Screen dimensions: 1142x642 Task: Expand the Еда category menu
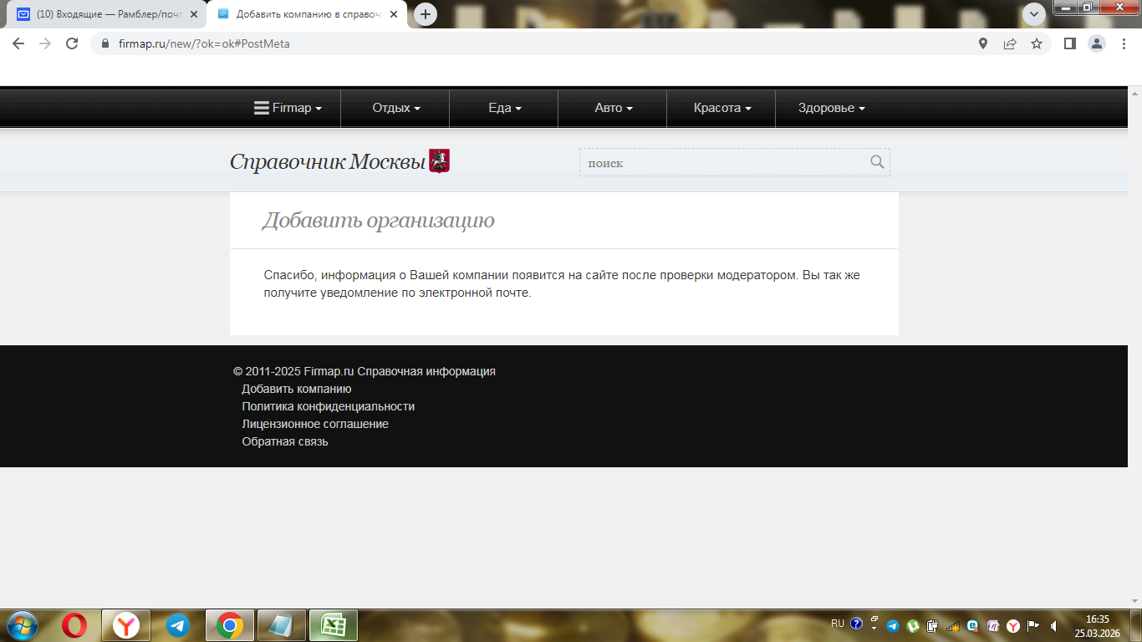(x=505, y=108)
